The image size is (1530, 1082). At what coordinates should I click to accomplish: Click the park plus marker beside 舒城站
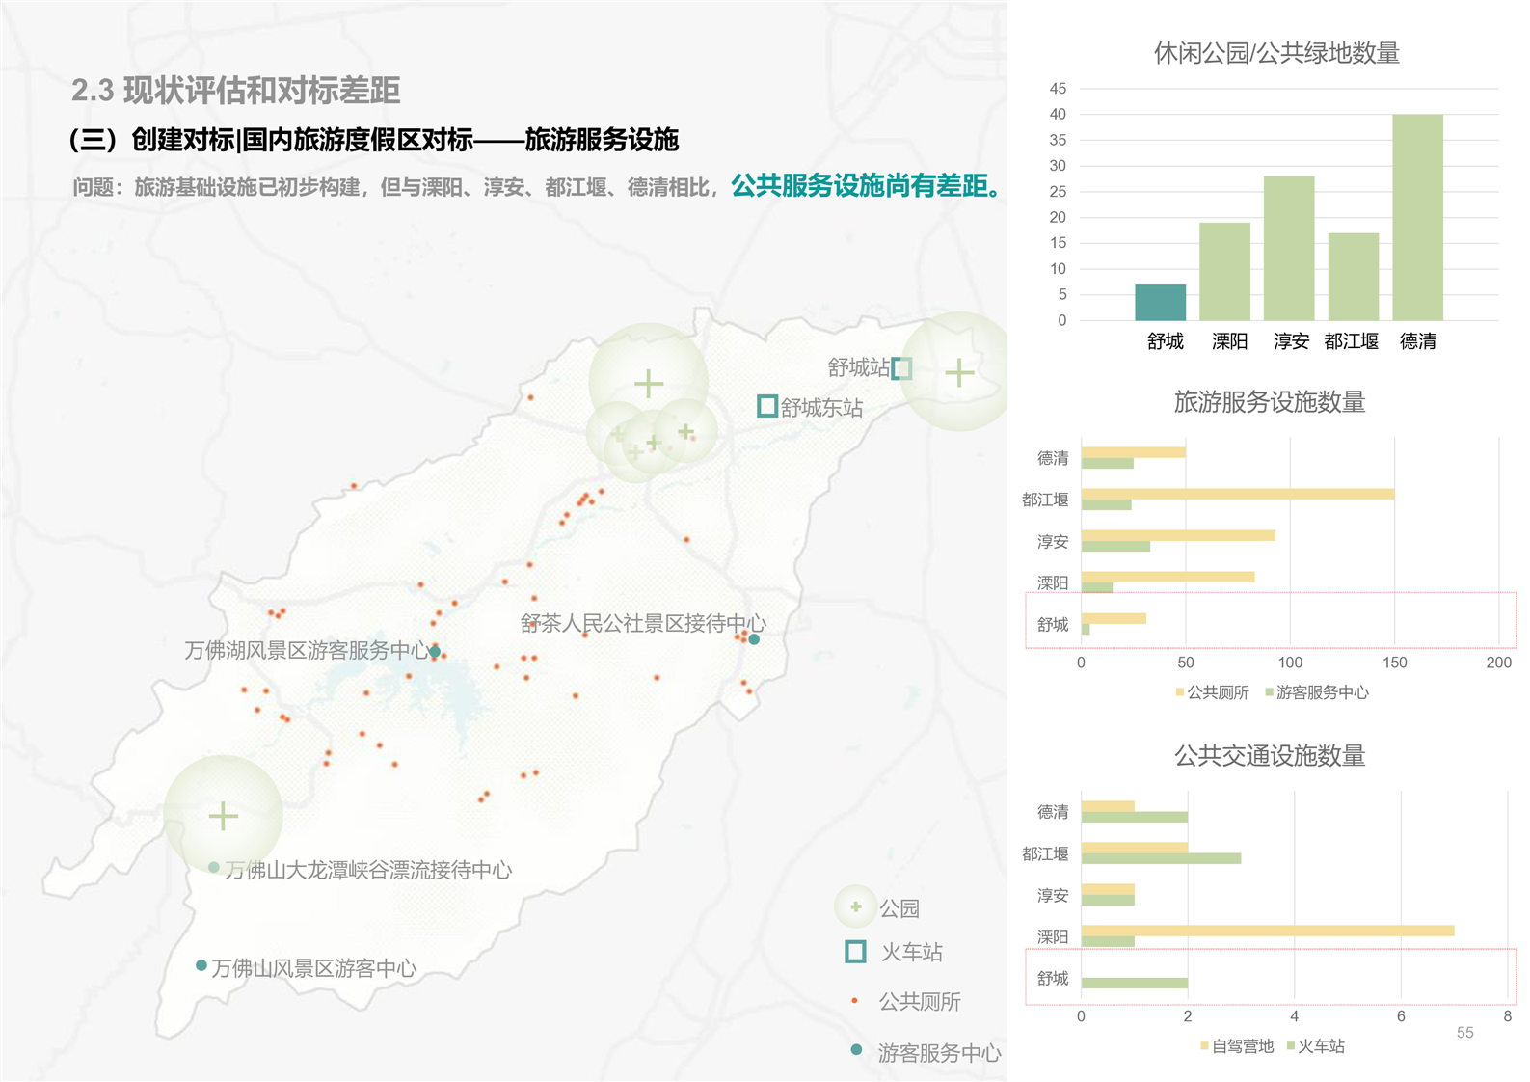[x=958, y=372]
